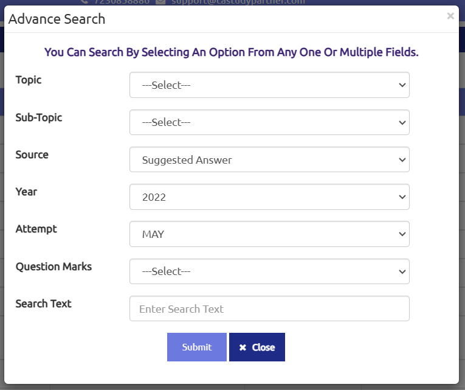The width and height of the screenshot is (465, 390).
Task: Open the Year dropdown showing 2022
Action: coord(269,197)
